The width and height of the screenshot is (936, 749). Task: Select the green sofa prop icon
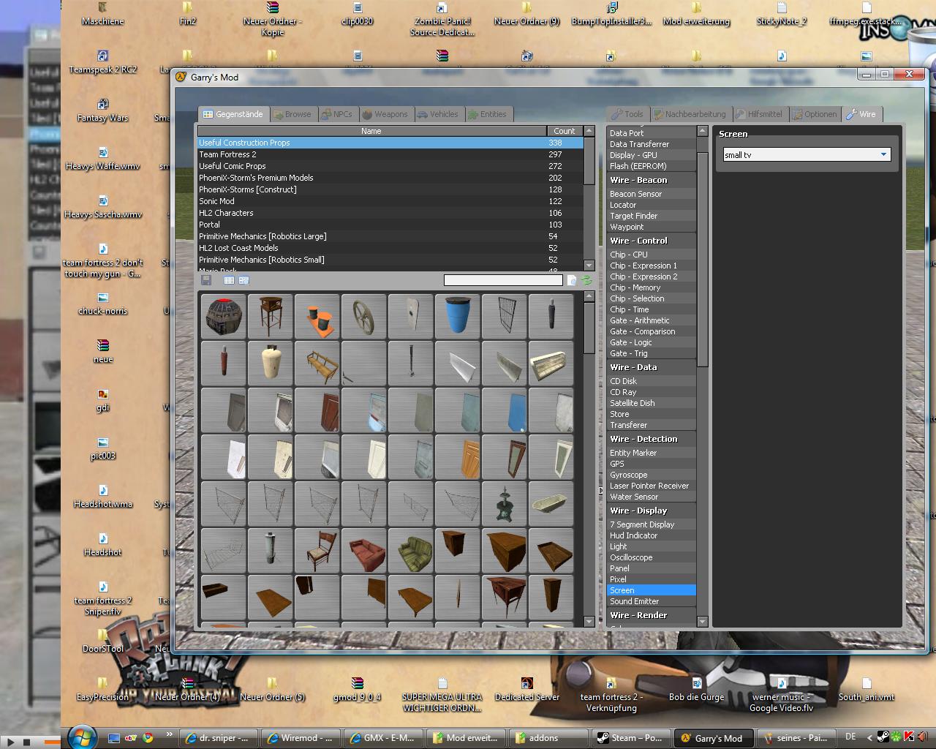pos(410,550)
